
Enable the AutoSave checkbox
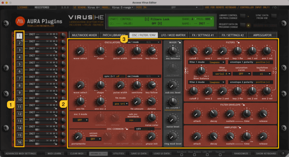point(181,155)
